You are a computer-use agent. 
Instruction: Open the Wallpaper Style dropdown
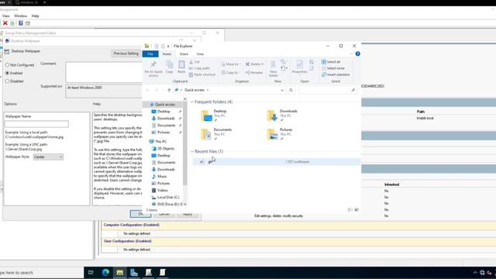[48, 157]
